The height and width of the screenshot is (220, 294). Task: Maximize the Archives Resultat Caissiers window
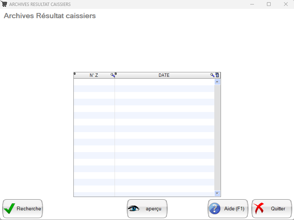click(x=269, y=4)
